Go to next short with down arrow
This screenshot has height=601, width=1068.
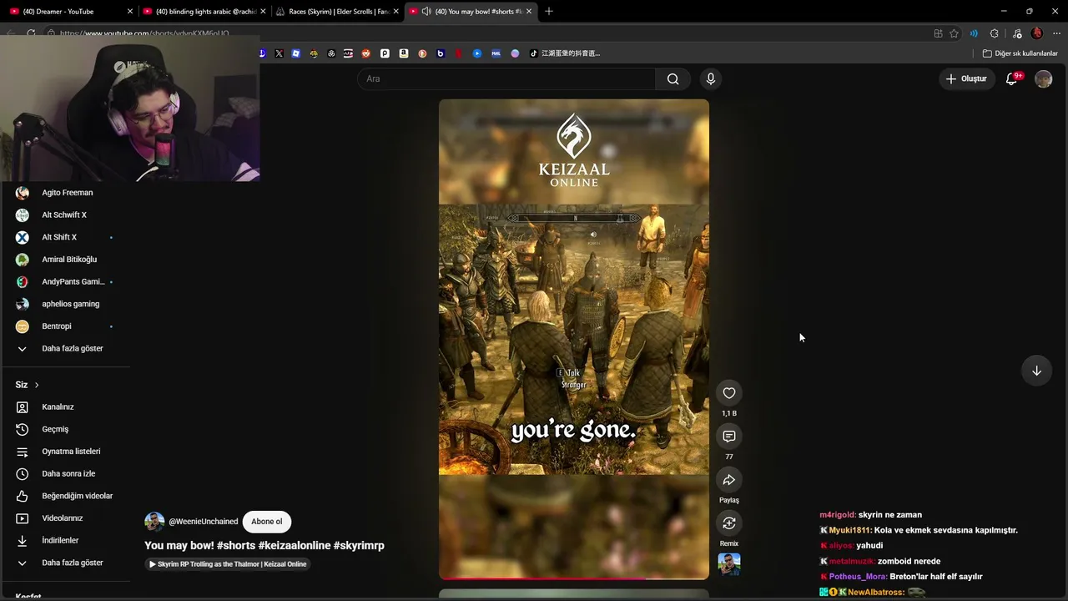tap(1036, 371)
